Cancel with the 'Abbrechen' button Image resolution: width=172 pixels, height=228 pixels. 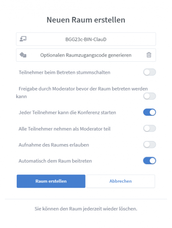coord(120,181)
